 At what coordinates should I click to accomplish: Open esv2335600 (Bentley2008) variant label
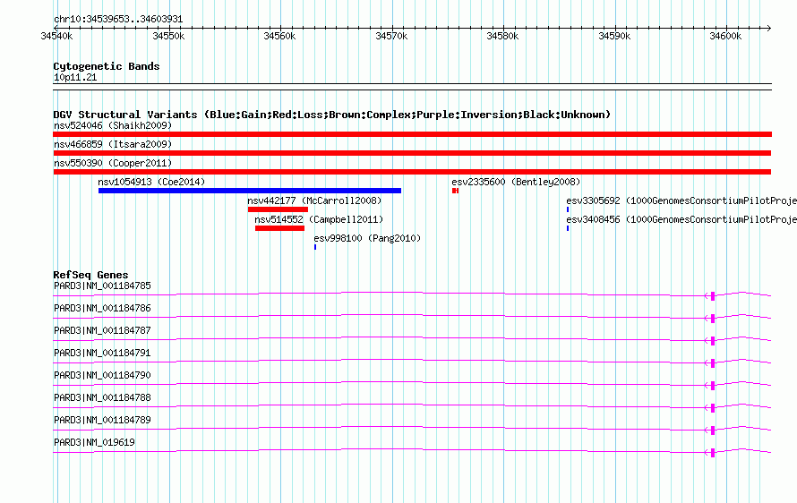(x=516, y=182)
